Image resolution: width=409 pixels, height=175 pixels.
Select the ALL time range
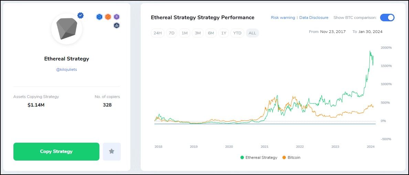click(252, 33)
